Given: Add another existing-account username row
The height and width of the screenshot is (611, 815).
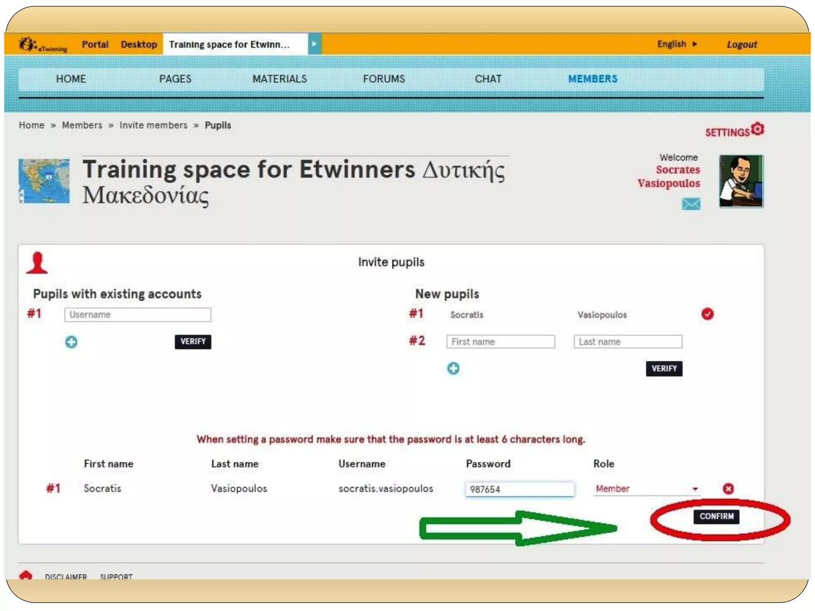Looking at the screenshot, I should coord(71,342).
